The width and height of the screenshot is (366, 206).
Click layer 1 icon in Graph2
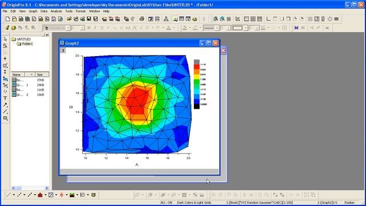63,50
